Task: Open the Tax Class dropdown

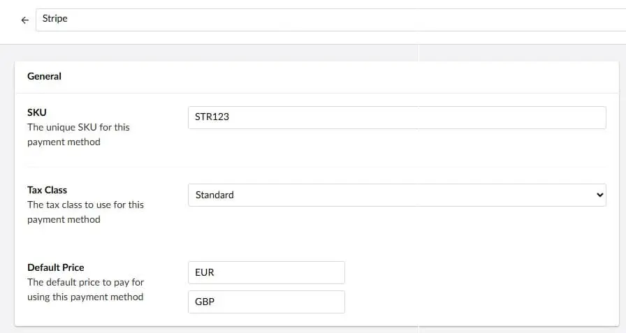Action: pos(397,195)
